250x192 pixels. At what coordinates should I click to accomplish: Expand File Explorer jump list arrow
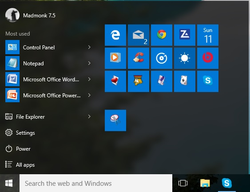click(x=89, y=117)
